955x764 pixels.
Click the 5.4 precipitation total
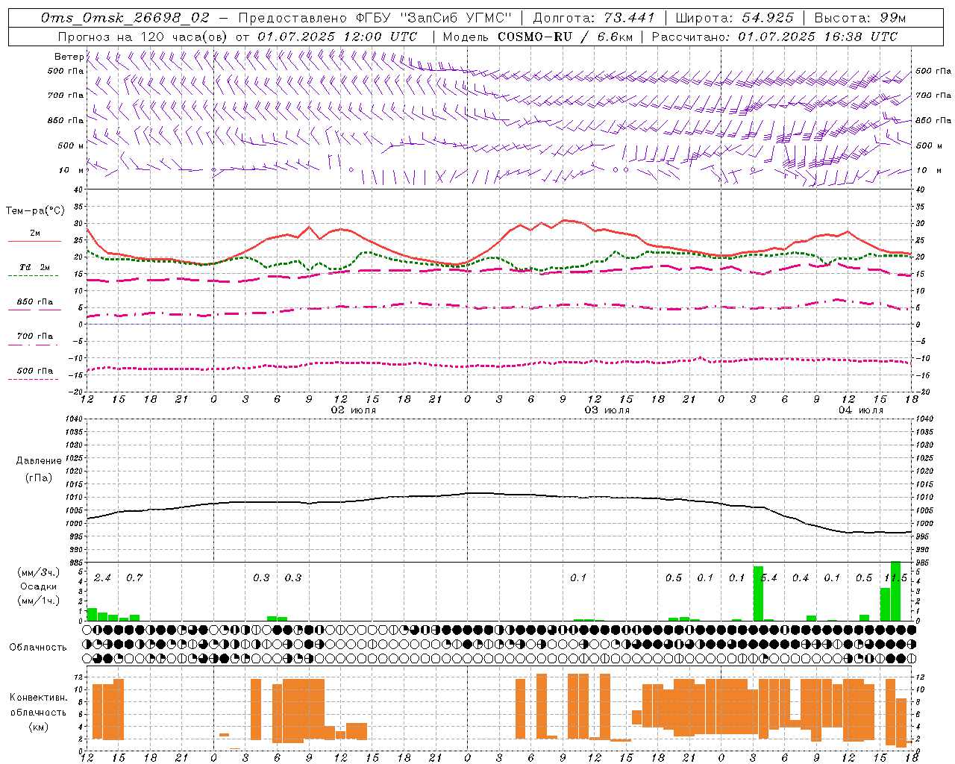coord(768,577)
